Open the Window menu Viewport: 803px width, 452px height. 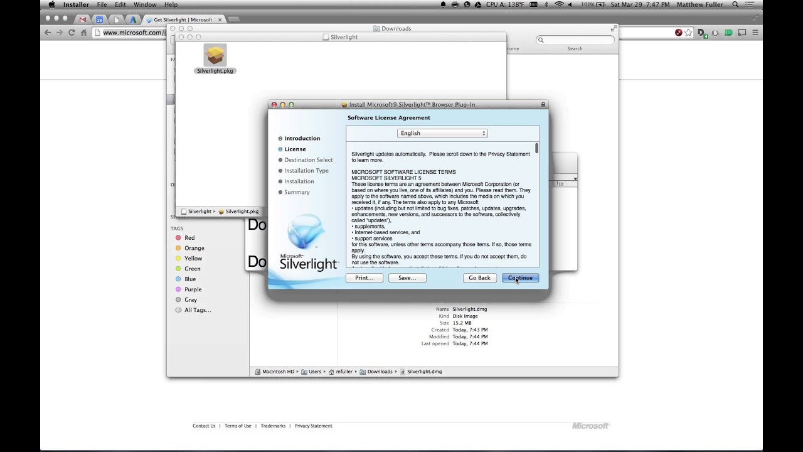[145, 4]
